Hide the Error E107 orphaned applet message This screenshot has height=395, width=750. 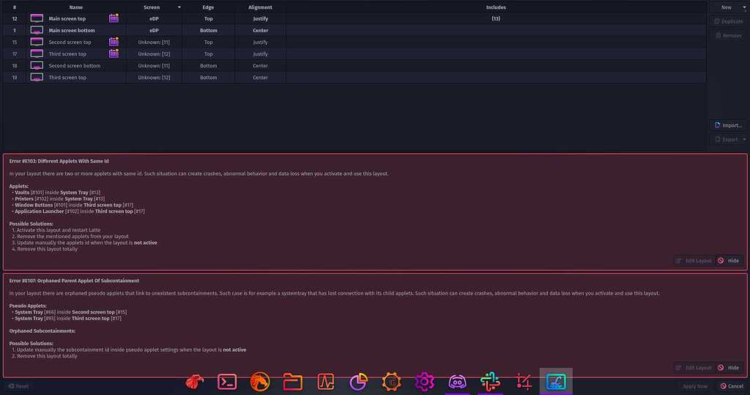pos(729,367)
